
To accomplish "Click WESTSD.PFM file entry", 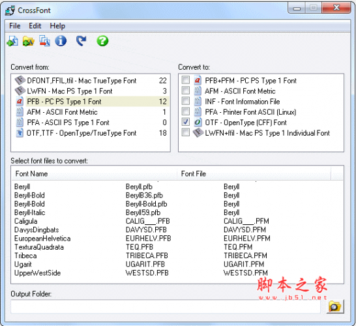I will click(246, 273).
